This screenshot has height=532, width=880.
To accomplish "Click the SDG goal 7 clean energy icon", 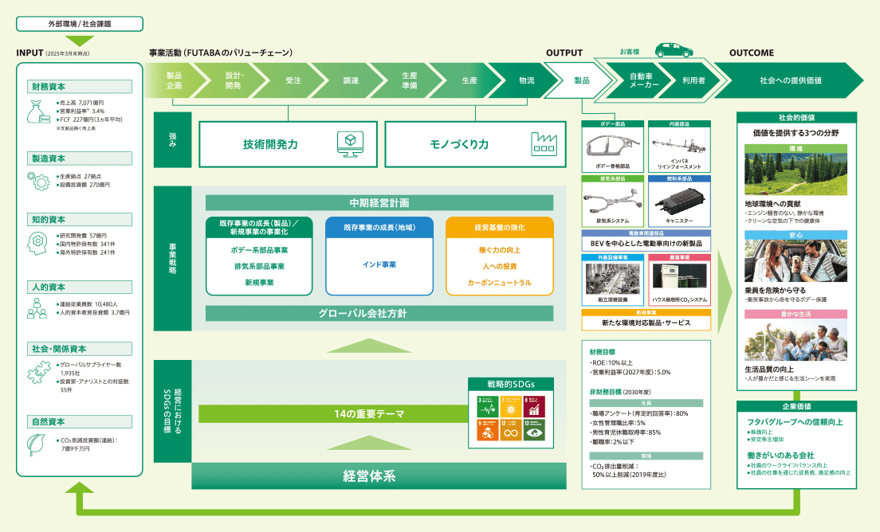I will point(511,407).
